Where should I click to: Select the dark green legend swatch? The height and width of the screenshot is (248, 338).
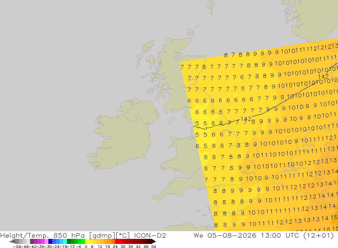tap(69, 242)
